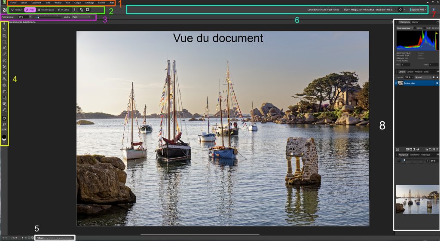Open the Normal blend mode dropdown

(421, 77)
